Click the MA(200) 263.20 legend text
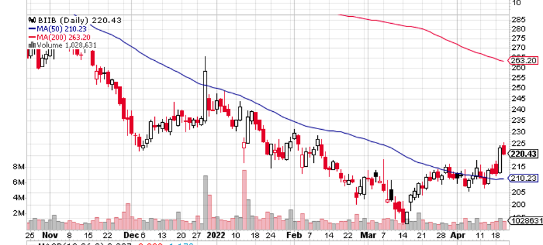The image size is (543, 245). (x=63, y=37)
